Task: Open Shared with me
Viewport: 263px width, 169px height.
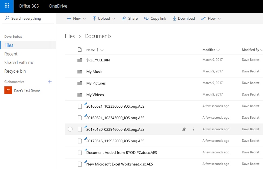Action: (x=19, y=62)
